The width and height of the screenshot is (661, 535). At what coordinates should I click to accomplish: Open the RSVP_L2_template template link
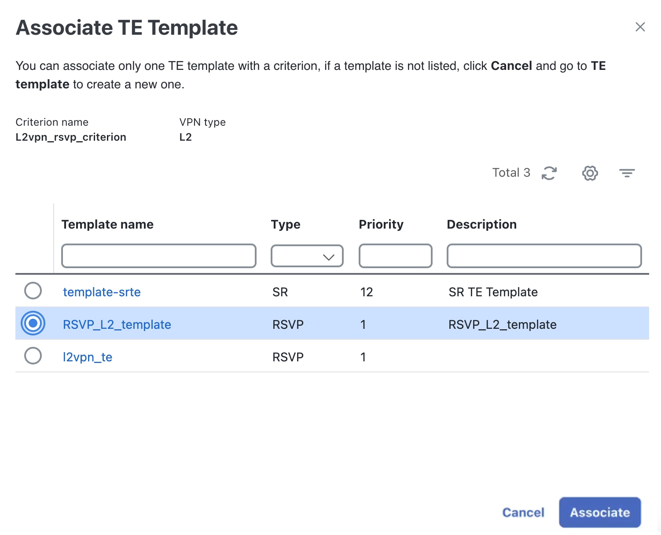[117, 324]
